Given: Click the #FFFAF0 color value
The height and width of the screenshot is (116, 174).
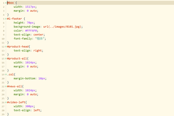Looking at the screenshot, I should 31,31.
